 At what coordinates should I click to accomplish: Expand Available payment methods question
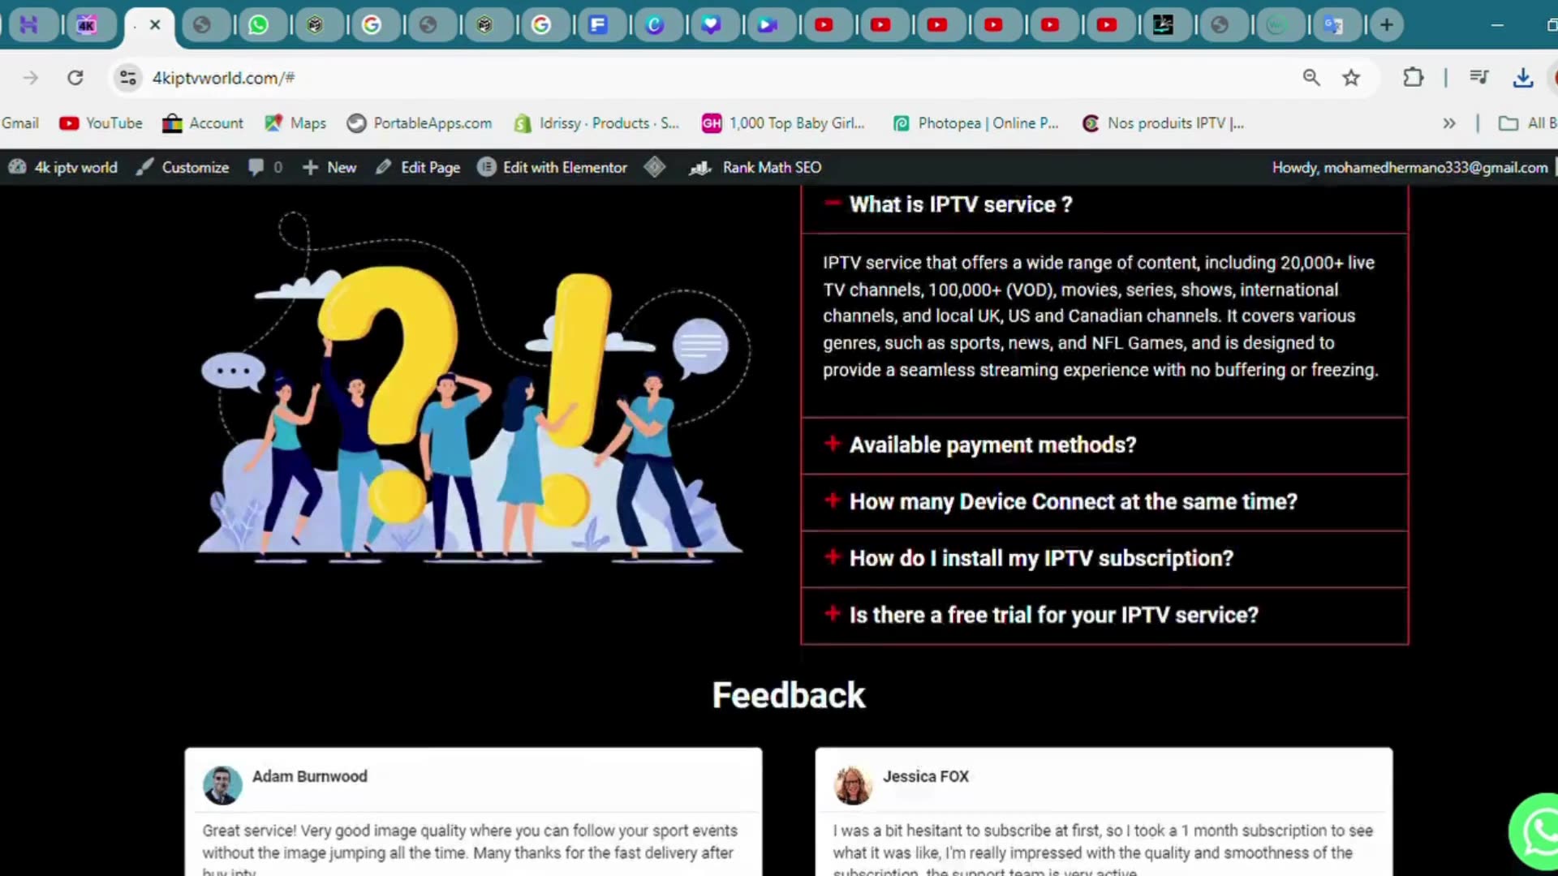[992, 445]
